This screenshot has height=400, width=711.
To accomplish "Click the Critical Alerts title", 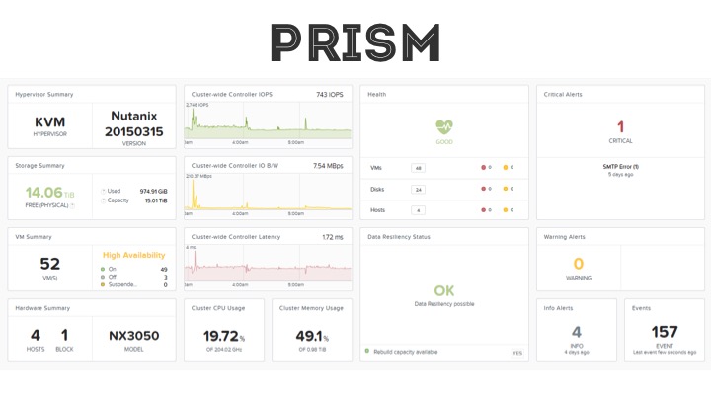I will coord(563,95).
